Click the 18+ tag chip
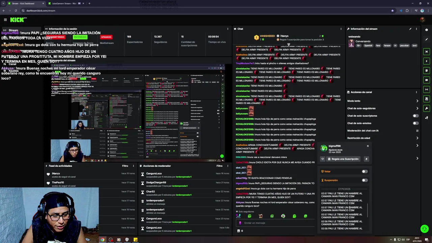432x243 pixels. point(359,46)
